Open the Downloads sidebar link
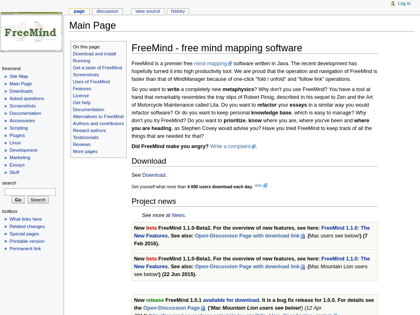This screenshot has width=420, height=315. [21, 91]
